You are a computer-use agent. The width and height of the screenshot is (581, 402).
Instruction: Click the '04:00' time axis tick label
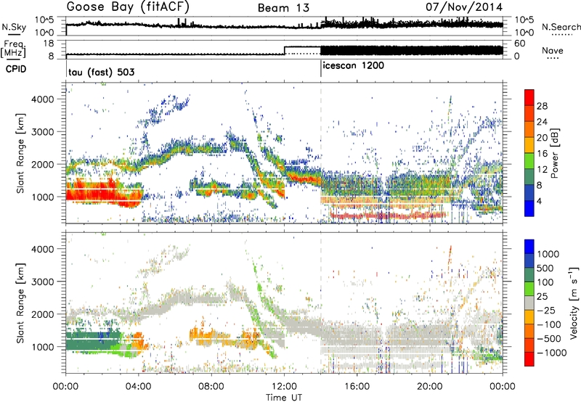pos(138,387)
